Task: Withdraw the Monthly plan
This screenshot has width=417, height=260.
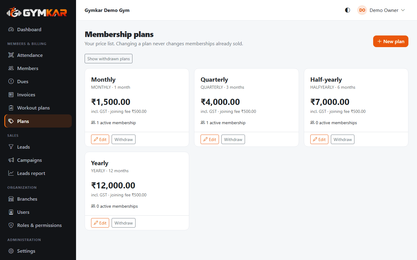Action: coord(124,139)
